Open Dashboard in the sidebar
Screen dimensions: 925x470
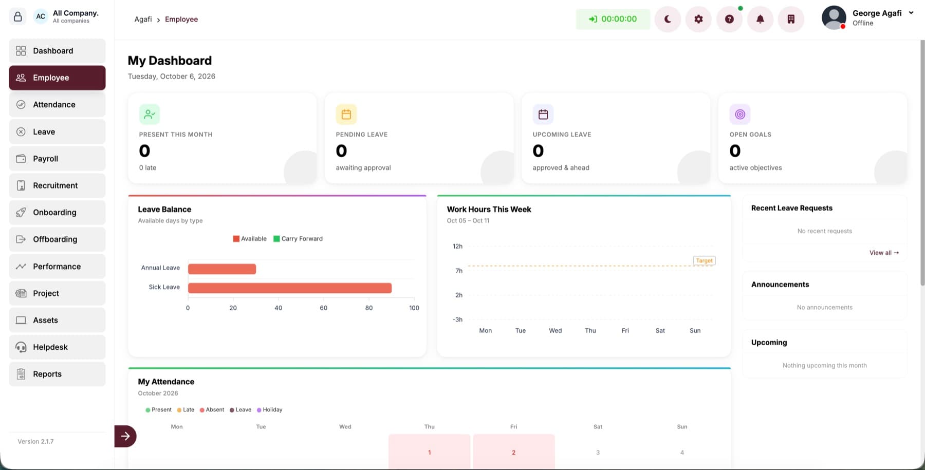tap(57, 51)
